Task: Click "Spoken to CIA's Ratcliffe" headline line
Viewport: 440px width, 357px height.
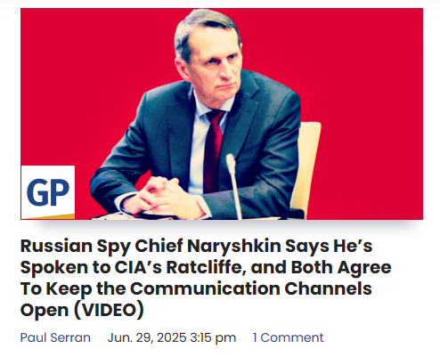Action: (x=133, y=267)
